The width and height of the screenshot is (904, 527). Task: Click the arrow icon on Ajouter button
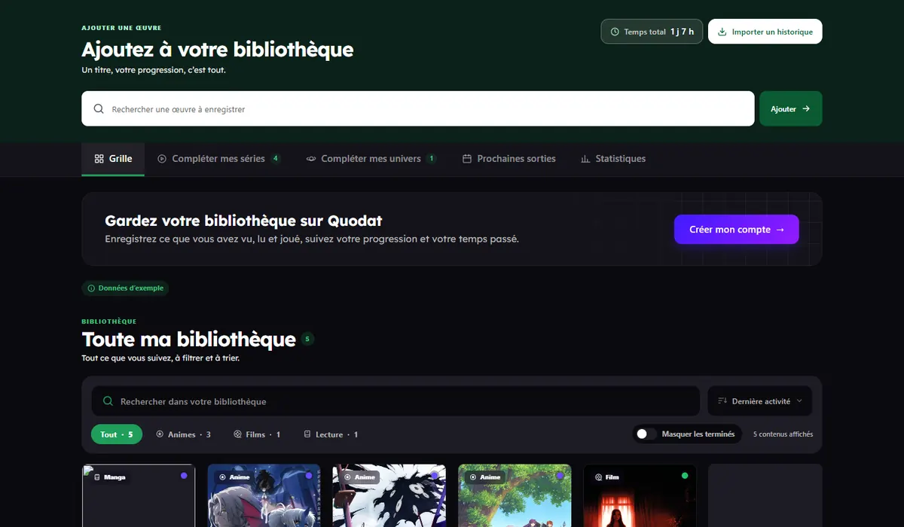tap(806, 109)
